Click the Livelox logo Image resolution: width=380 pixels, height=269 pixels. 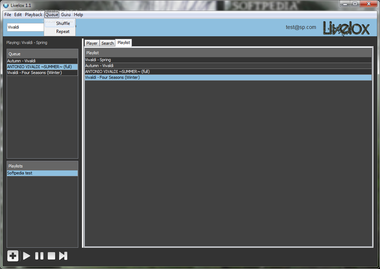(346, 28)
